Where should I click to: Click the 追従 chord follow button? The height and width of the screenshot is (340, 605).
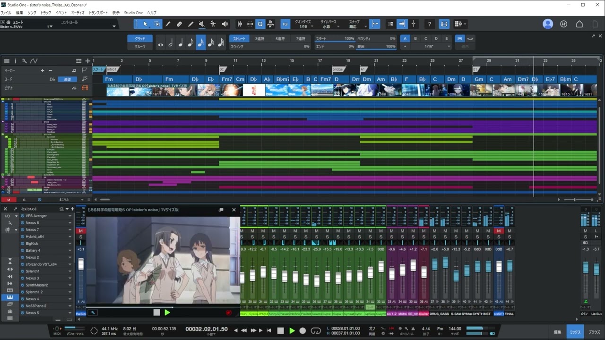click(68, 79)
